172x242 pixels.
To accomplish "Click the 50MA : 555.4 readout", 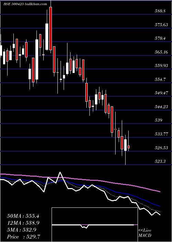I will 23,216.
